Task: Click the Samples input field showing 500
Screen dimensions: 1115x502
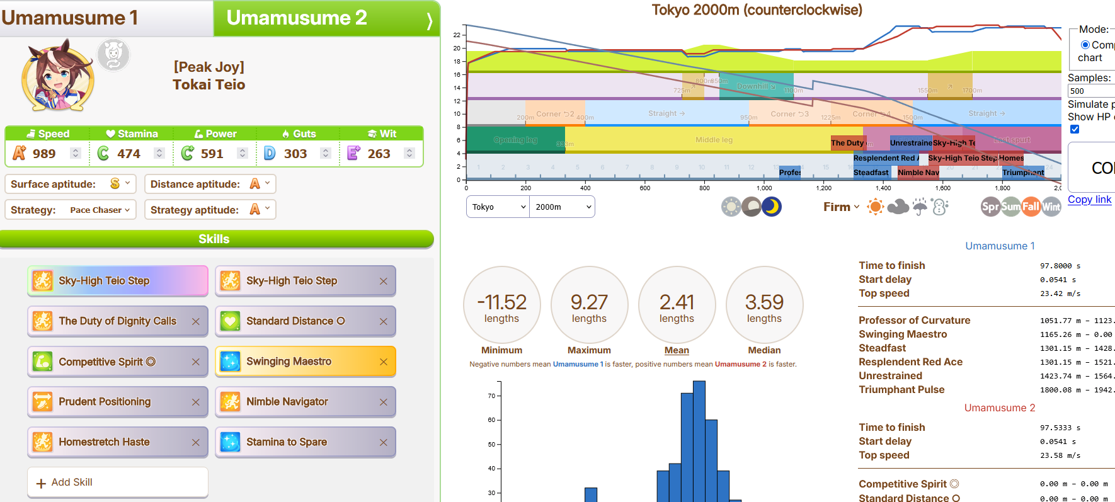Action: click(x=1091, y=91)
